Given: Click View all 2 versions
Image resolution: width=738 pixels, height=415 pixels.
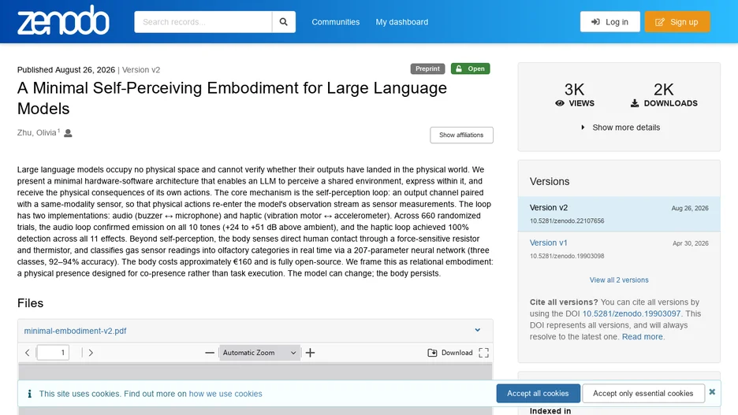Looking at the screenshot, I should 619,280.
